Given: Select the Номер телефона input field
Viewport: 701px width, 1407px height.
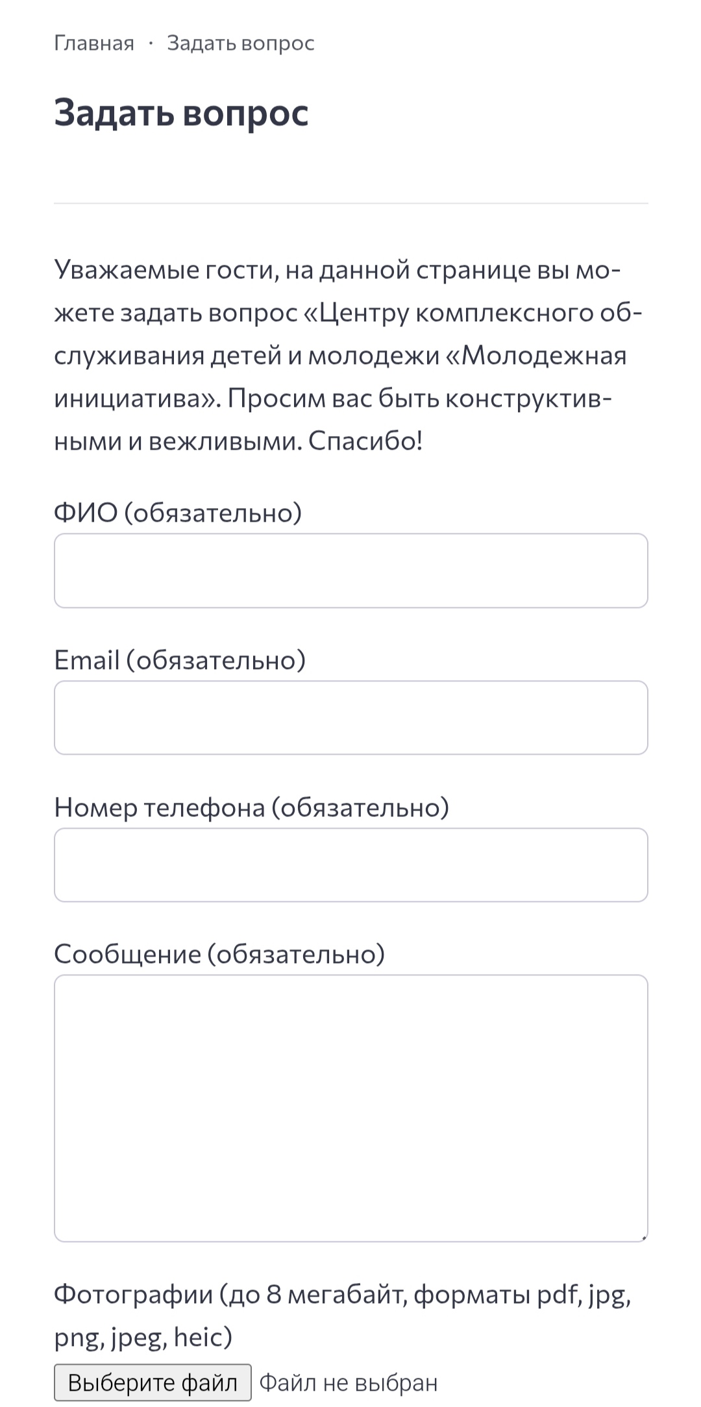Looking at the screenshot, I should [x=350, y=864].
